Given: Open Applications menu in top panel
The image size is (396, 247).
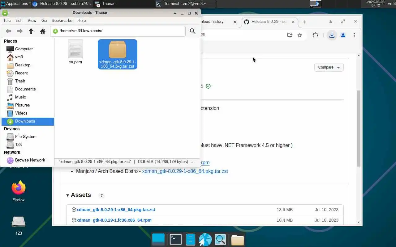Looking at the screenshot, I should [x=15, y=4].
